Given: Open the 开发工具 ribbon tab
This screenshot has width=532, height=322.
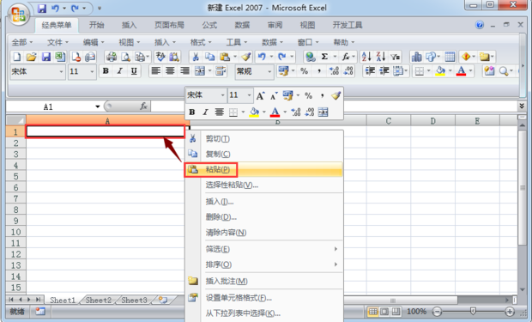Looking at the screenshot, I should tap(348, 25).
